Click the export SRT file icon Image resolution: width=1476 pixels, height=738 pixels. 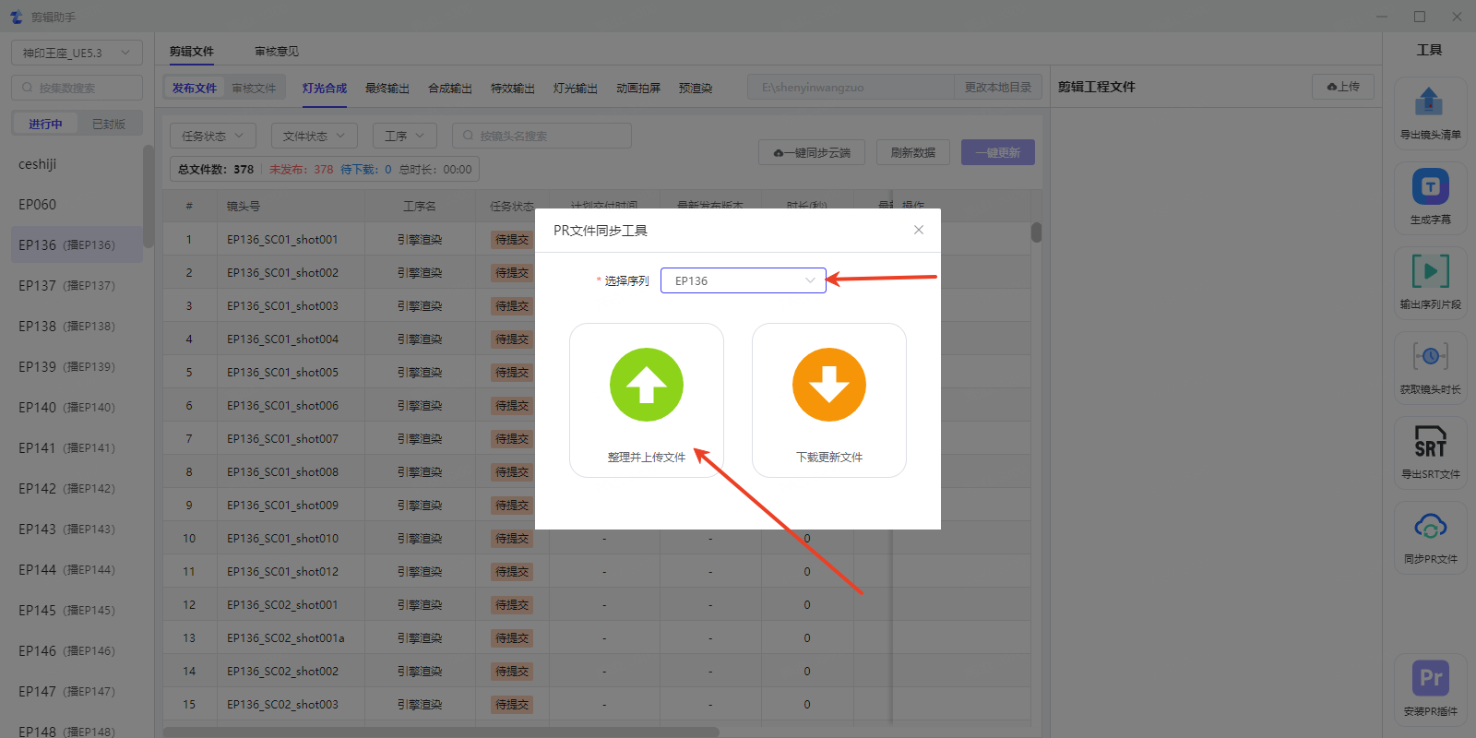tap(1430, 442)
